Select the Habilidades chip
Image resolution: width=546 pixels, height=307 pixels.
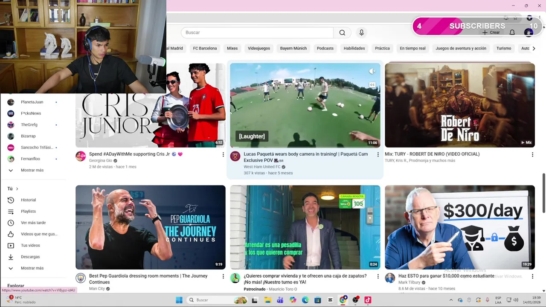coord(354,49)
